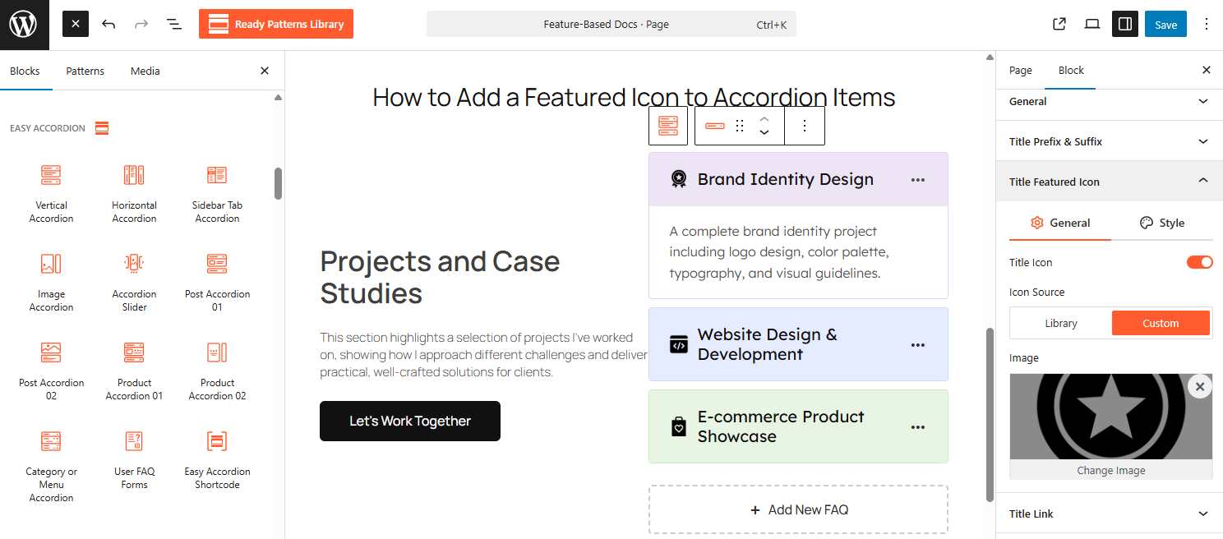Open Brand Identity Design item options dots
1223x539 pixels.
(918, 180)
